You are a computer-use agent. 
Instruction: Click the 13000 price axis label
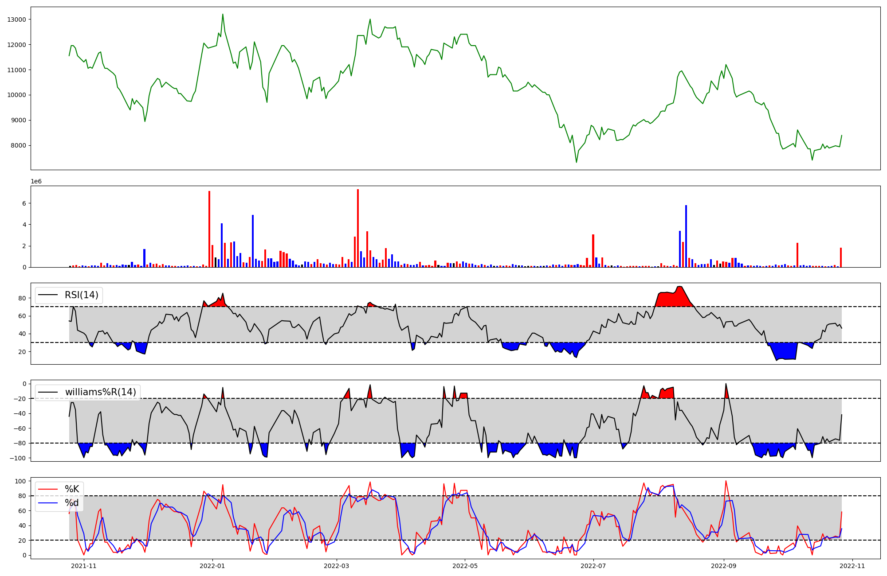[17, 19]
